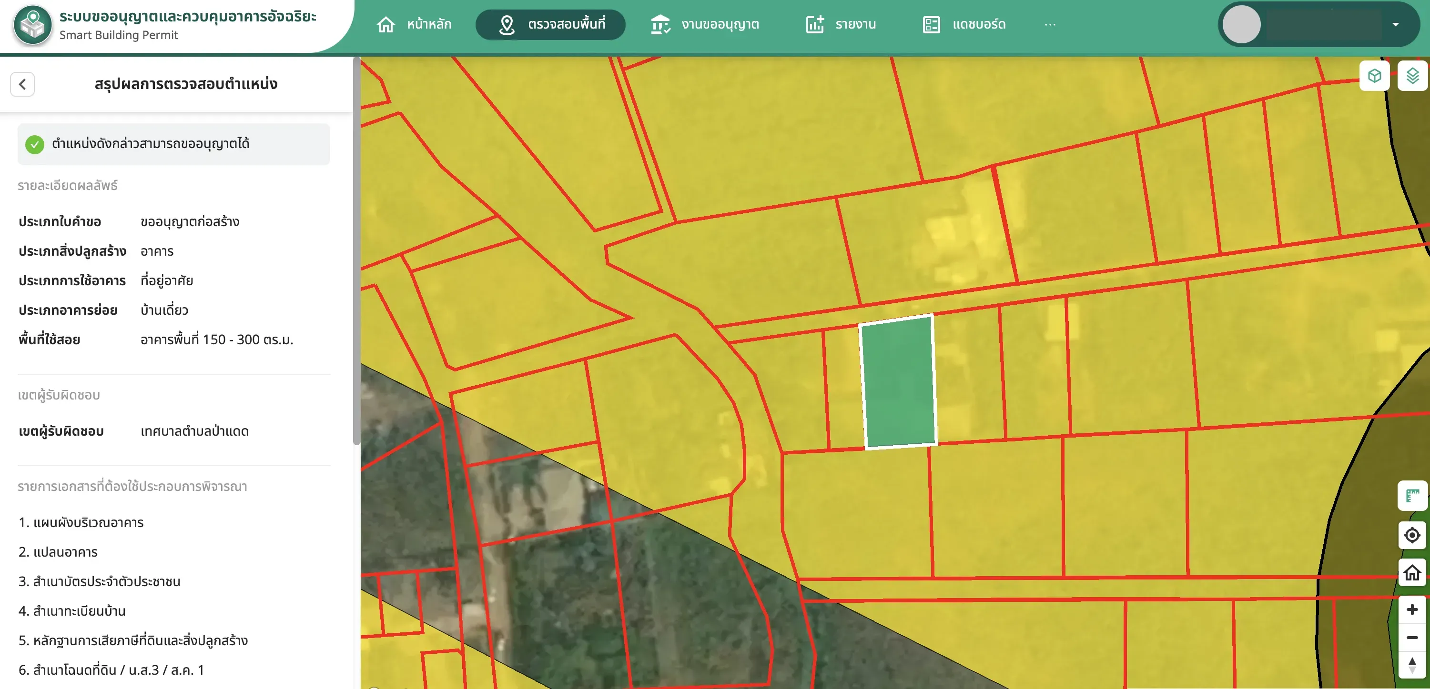Open the งานขออนุญาต menu
The width and height of the screenshot is (1430, 689).
(x=704, y=24)
